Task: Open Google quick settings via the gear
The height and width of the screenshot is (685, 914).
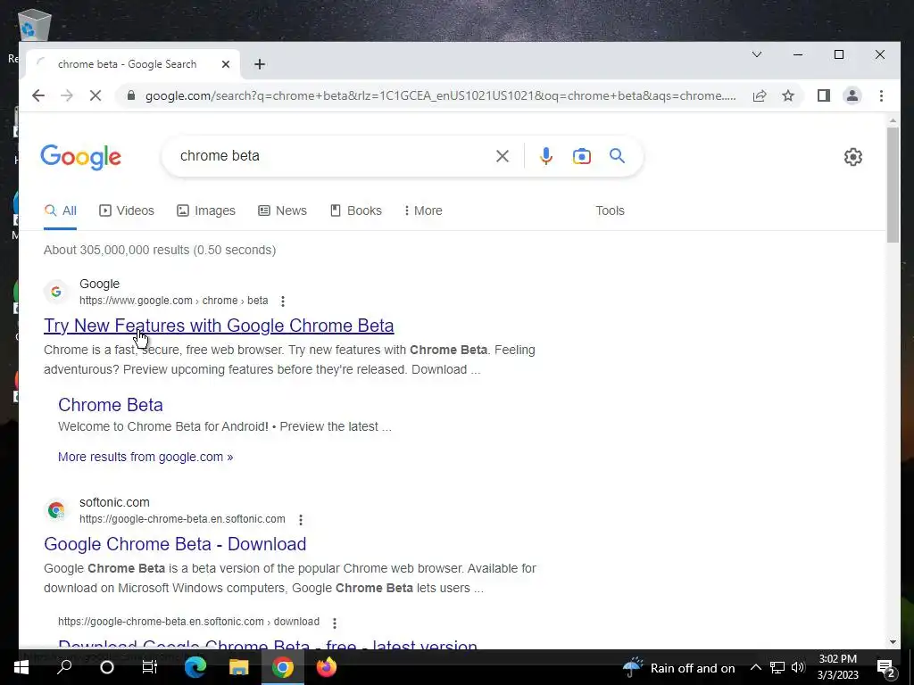Action: coord(853,157)
